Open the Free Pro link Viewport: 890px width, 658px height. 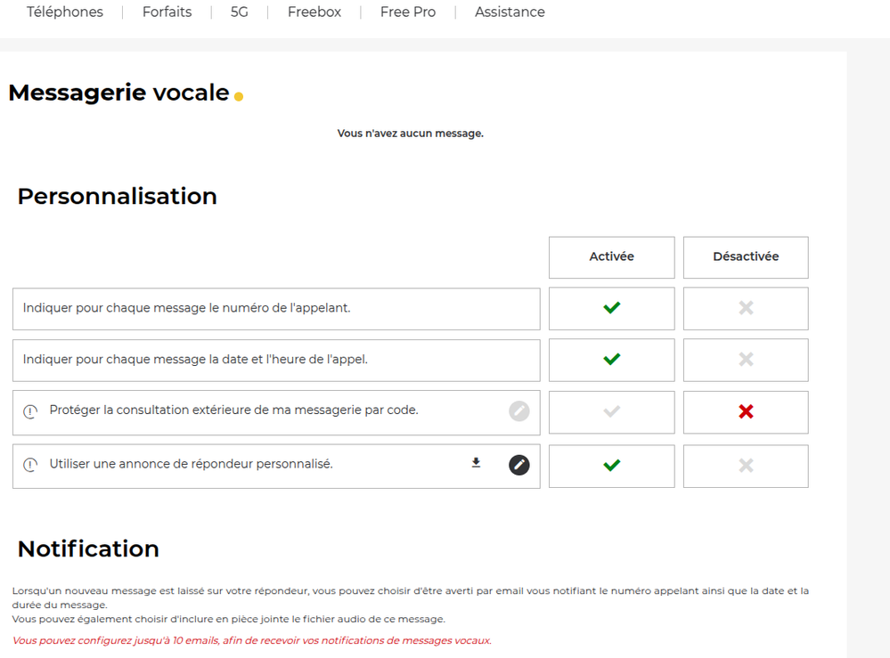pyautogui.click(x=407, y=12)
